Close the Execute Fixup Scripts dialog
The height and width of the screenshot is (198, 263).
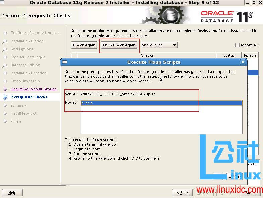coord(243,62)
